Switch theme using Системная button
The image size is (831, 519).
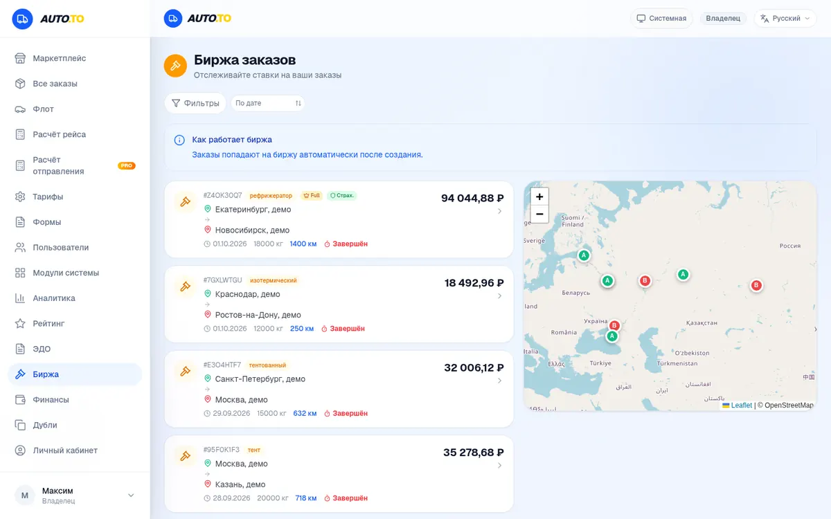coord(661,19)
